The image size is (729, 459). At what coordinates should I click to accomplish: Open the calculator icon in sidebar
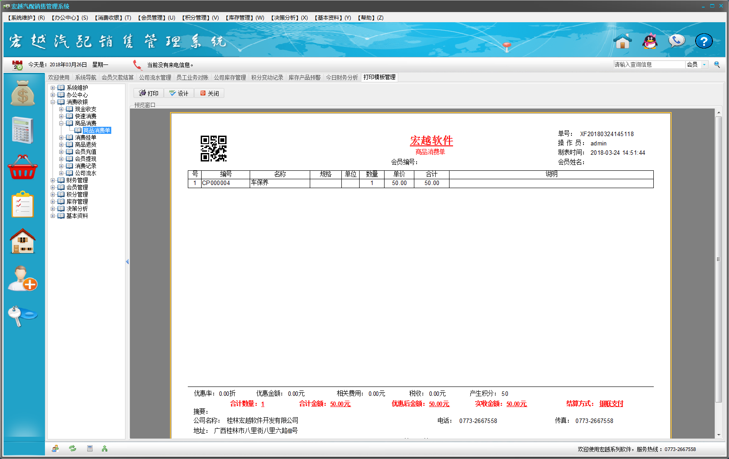tap(23, 130)
